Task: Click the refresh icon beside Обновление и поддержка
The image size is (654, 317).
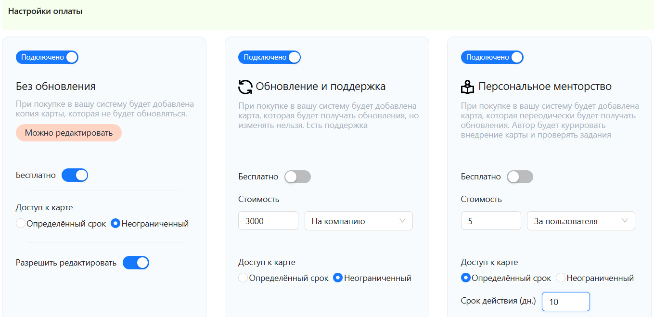Action: [245, 87]
